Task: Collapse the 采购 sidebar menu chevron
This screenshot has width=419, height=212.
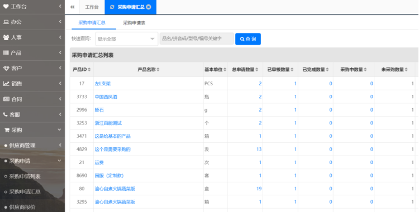Action: 59,130
